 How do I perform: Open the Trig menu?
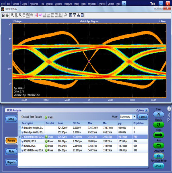(42, 4)
